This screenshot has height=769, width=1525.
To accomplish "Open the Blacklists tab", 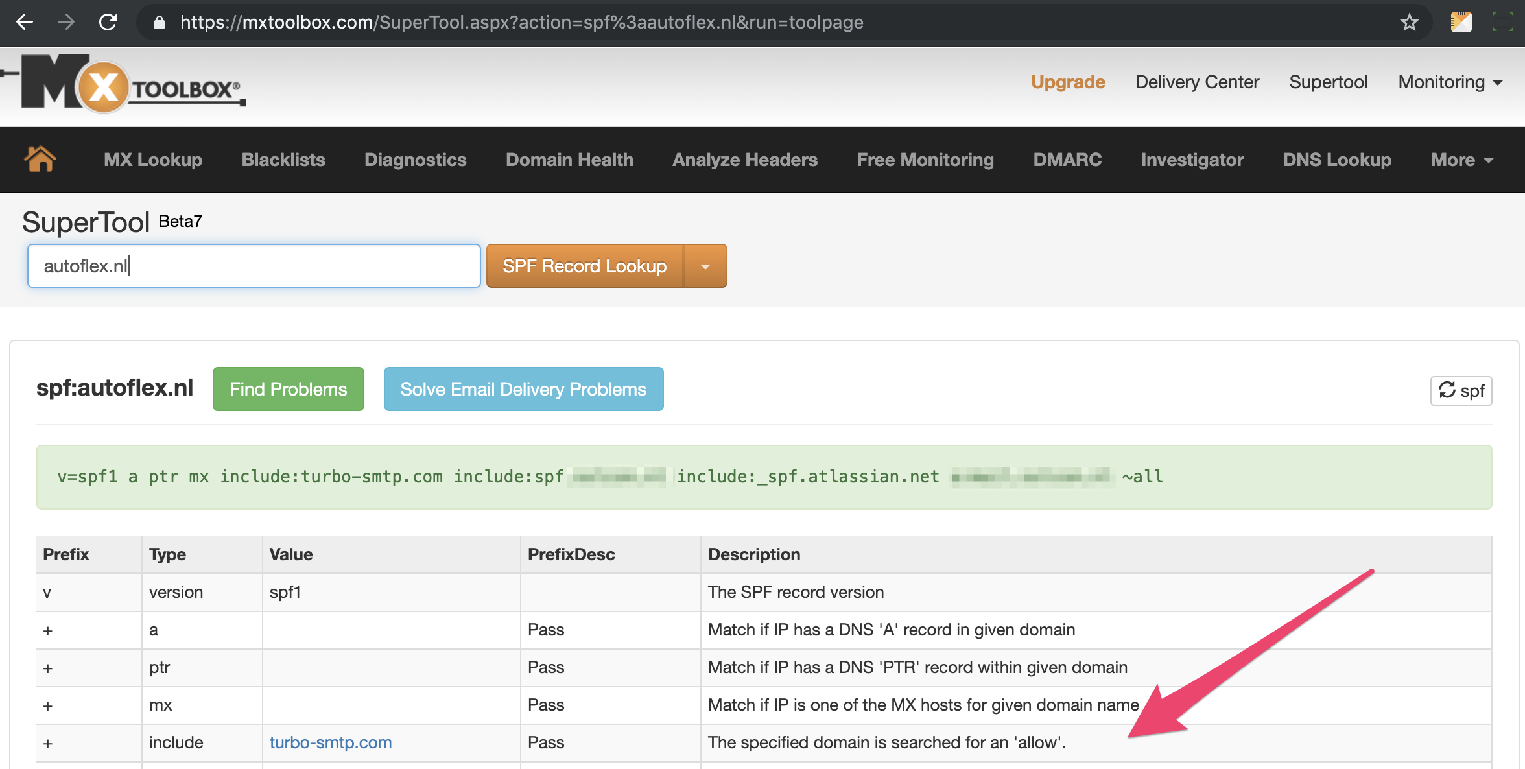I will [x=283, y=160].
